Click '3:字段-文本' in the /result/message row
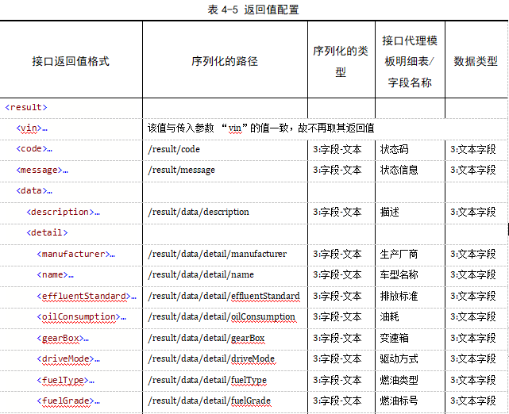Image resolution: width=509 pixels, height=414 pixels. 337,170
